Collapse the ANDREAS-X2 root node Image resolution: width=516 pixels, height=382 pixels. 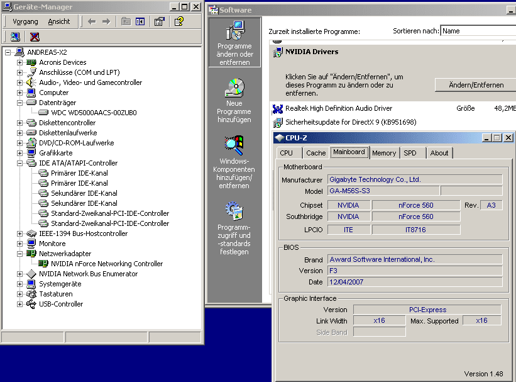point(8,52)
